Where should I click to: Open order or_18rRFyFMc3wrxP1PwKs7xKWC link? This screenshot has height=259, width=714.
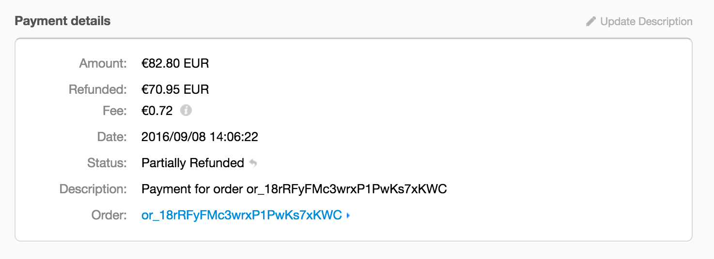pos(241,215)
